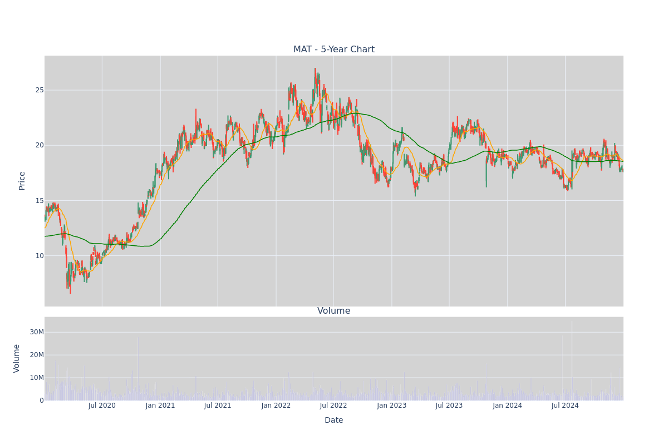668x445 pixels.
Task: Select the volume tick label "0"
Action: click(42, 400)
